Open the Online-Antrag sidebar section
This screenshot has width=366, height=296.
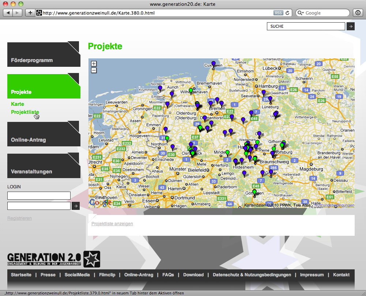pyautogui.click(x=44, y=134)
